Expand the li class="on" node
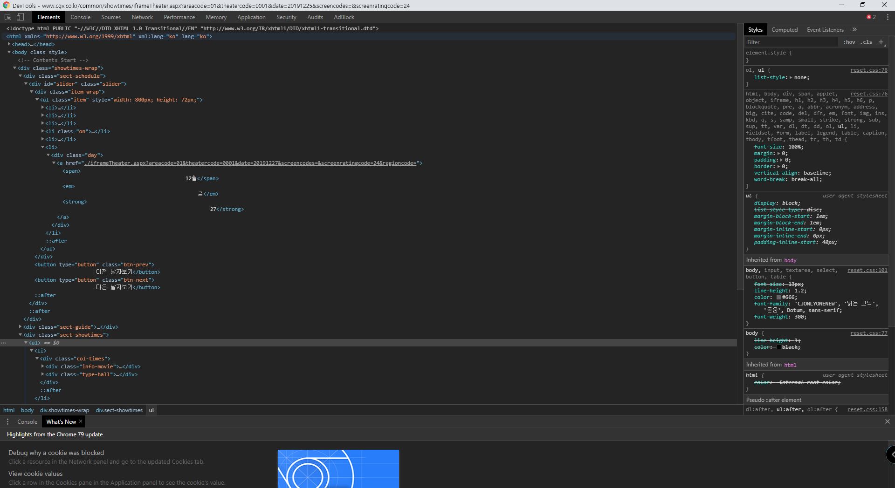This screenshot has height=488, width=895. pyautogui.click(x=42, y=131)
